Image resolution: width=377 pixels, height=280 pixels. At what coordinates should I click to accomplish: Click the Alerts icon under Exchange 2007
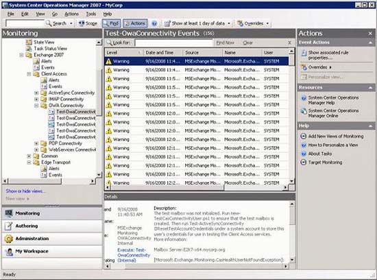(x=36, y=61)
